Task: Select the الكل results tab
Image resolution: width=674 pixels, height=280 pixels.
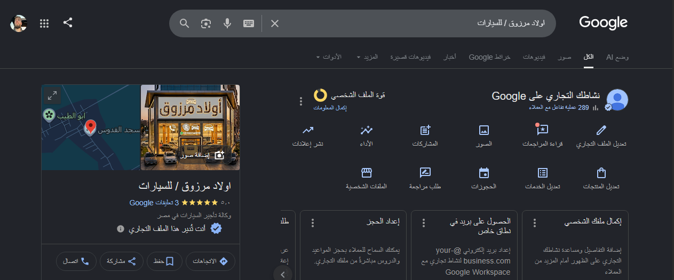Action: 589,57
